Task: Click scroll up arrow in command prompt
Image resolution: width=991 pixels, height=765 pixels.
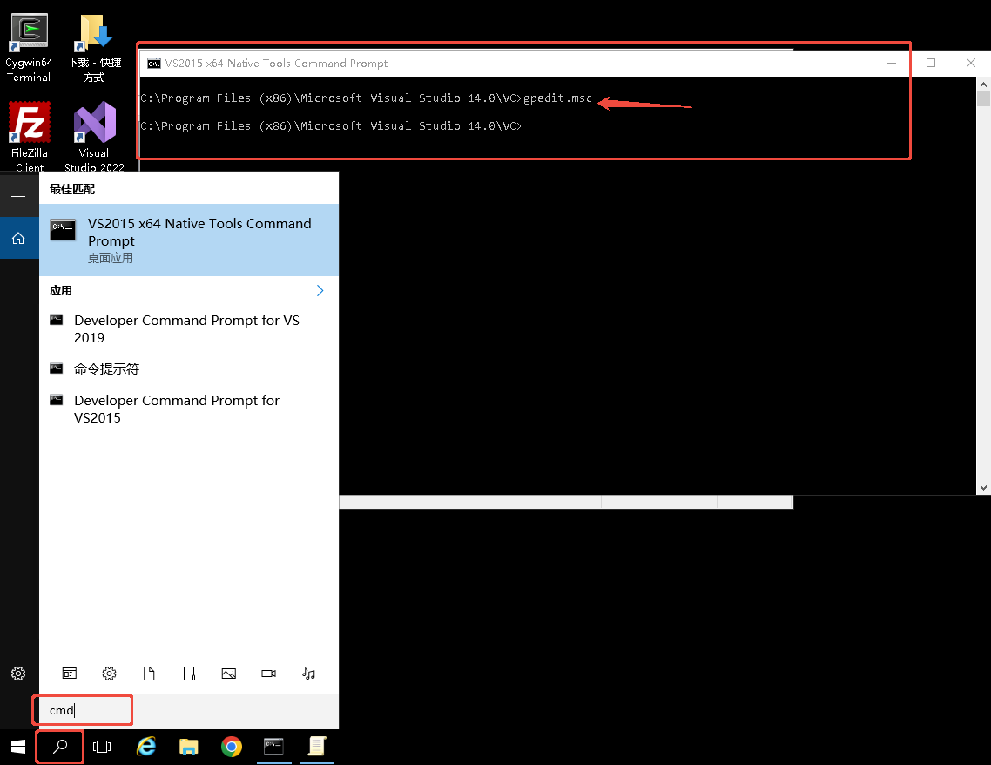Action: [983, 85]
